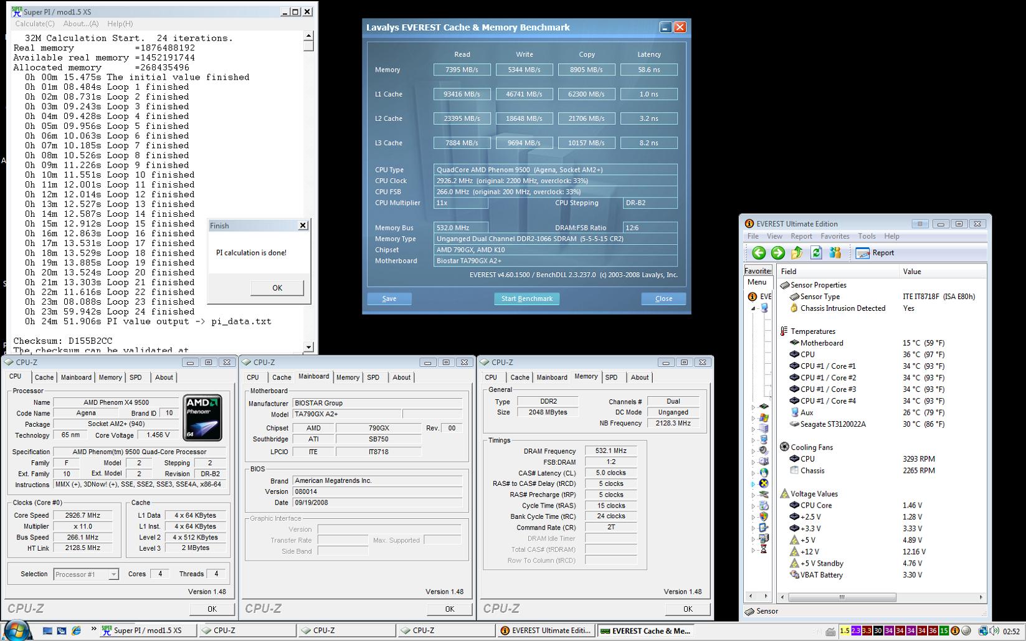The image size is (1026, 641).
Task: Expand the motherboard chip tree node
Action: [x=753, y=407]
